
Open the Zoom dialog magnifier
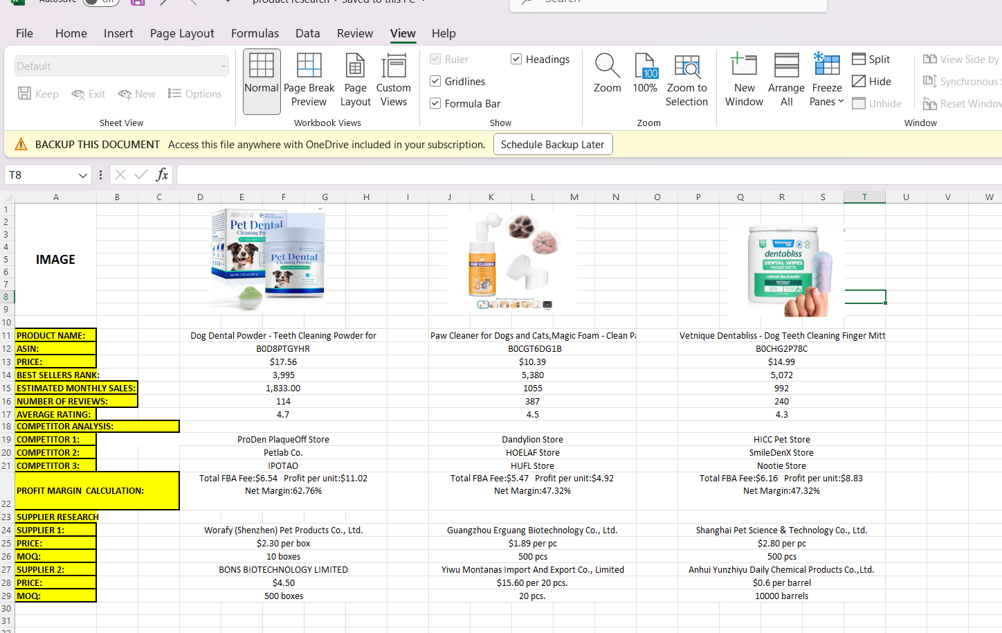[x=608, y=73]
